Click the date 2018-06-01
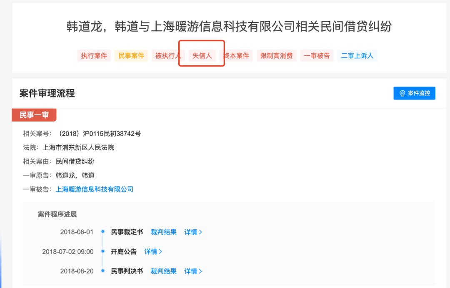This screenshot has height=288, width=450. coord(77,232)
